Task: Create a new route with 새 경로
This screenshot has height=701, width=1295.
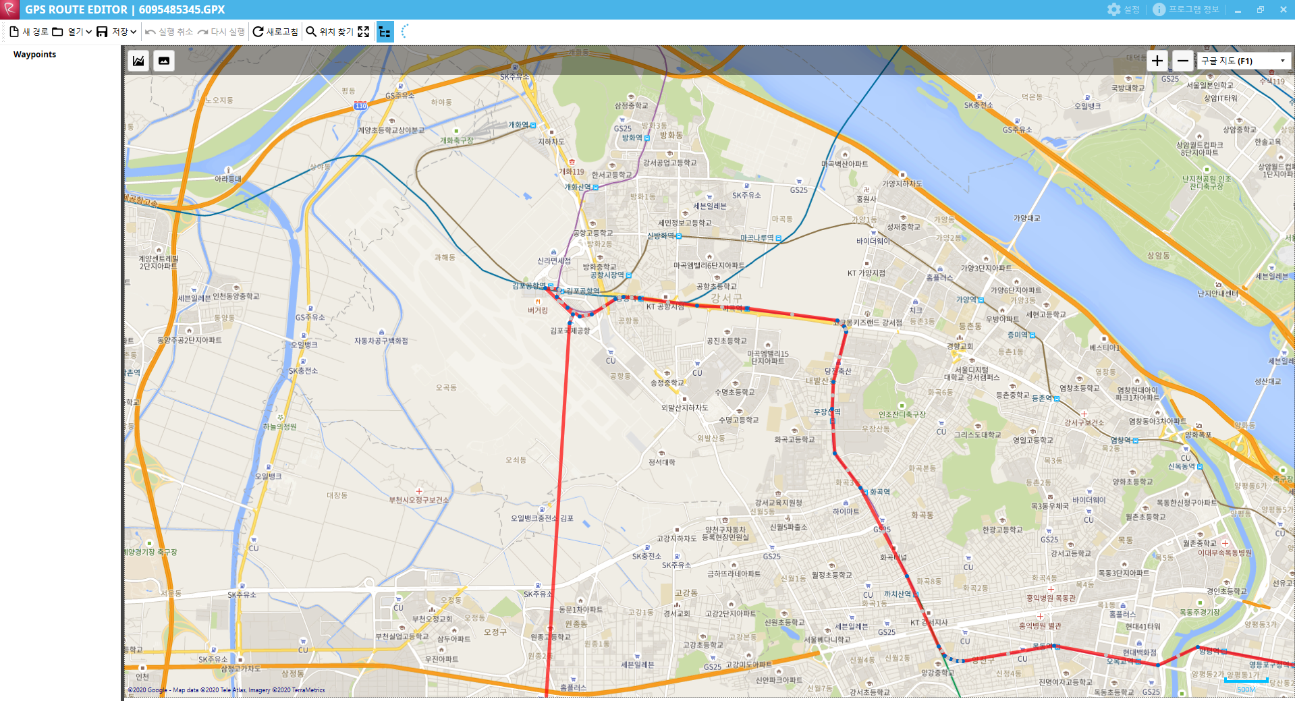Action: [28, 32]
